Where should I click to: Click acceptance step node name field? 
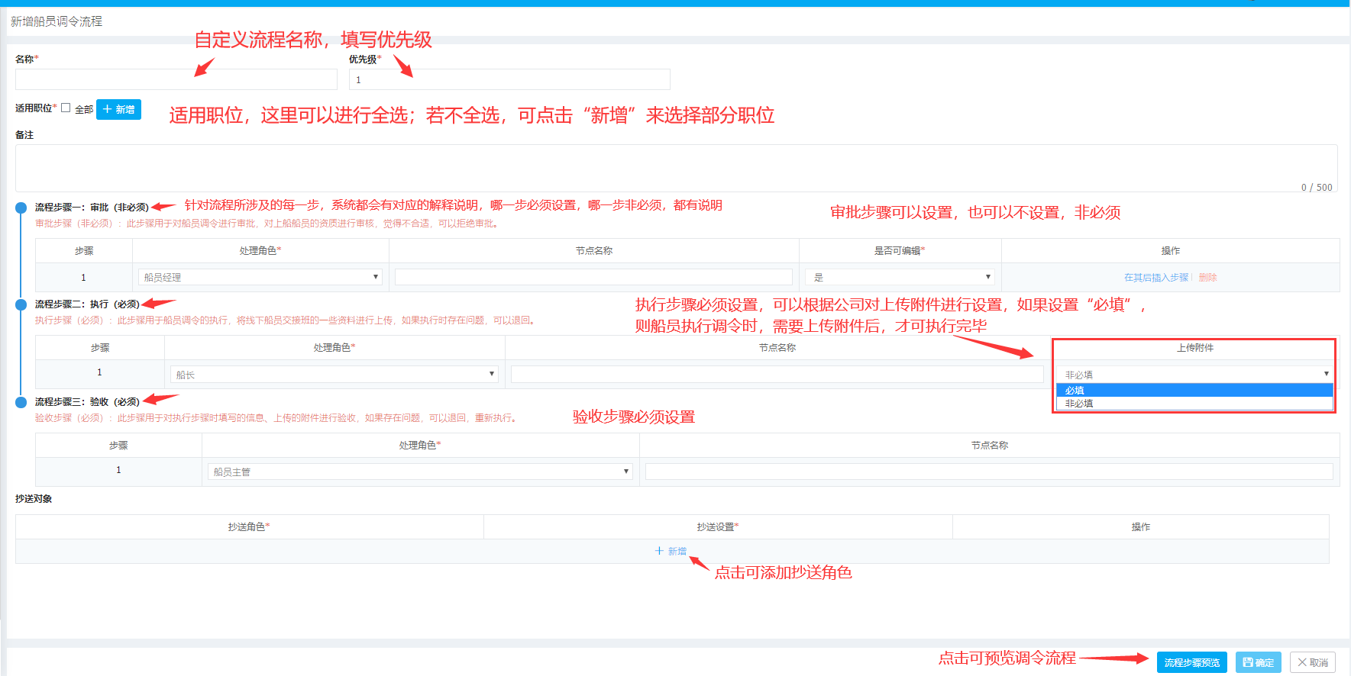click(x=989, y=472)
